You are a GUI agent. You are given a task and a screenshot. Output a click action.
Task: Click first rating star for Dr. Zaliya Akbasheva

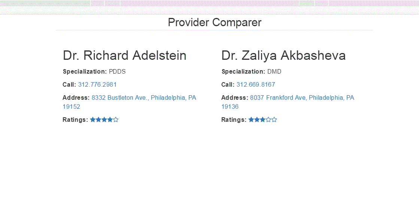(x=251, y=120)
